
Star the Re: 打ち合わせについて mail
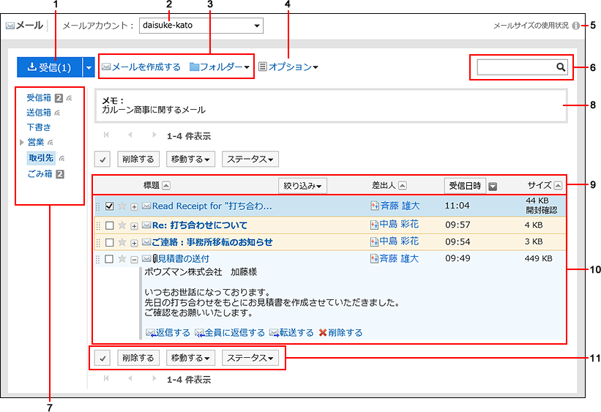coord(122,225)
